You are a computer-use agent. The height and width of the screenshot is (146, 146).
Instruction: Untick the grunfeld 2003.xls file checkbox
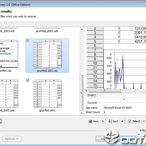tap(28, 41)
